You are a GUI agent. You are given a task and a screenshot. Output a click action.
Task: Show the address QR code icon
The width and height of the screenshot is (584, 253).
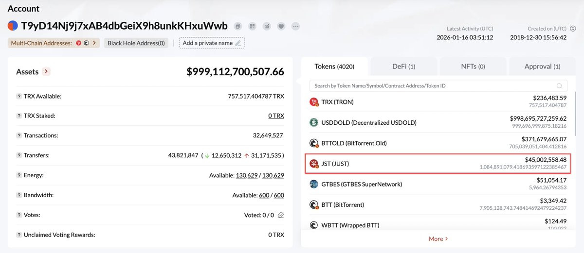[252, 26]
